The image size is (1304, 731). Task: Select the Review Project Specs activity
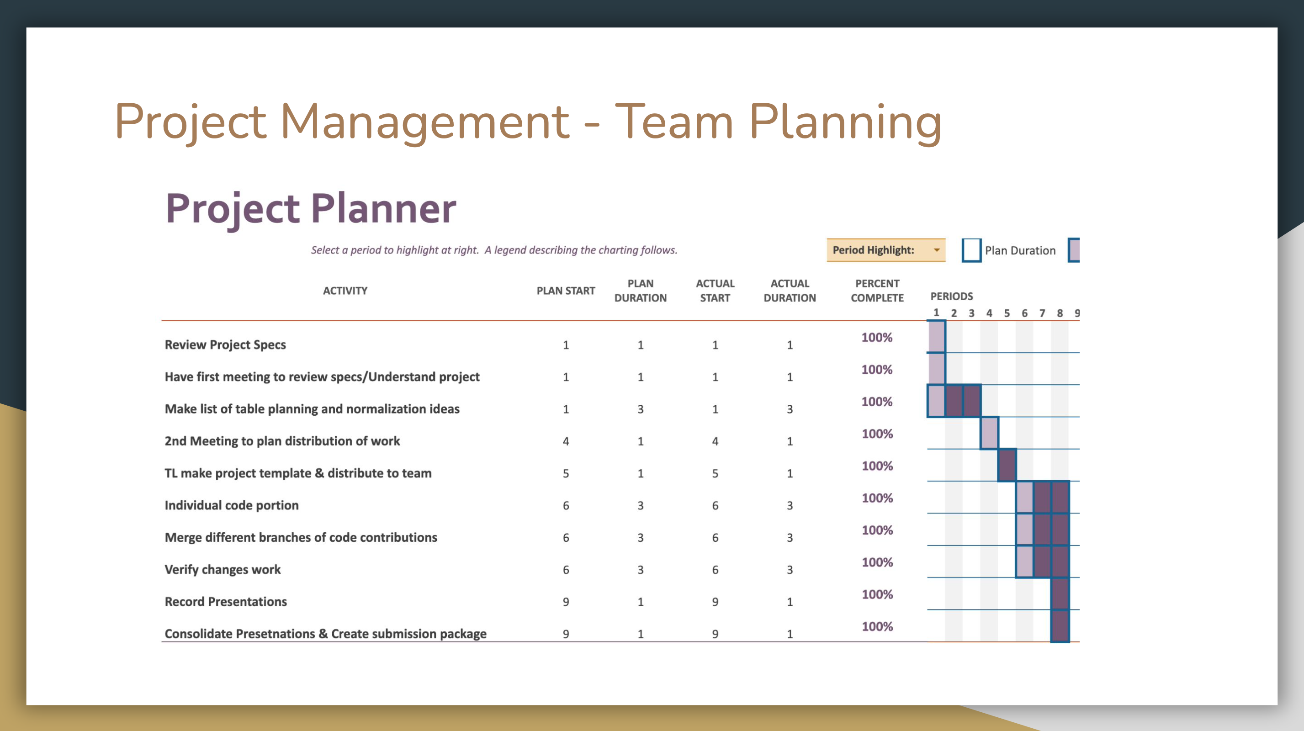(225, 345)
